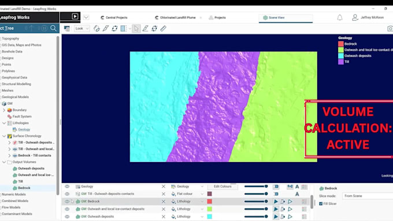Click the red colour swatch for GM: Bedrock

click(210, 201)
